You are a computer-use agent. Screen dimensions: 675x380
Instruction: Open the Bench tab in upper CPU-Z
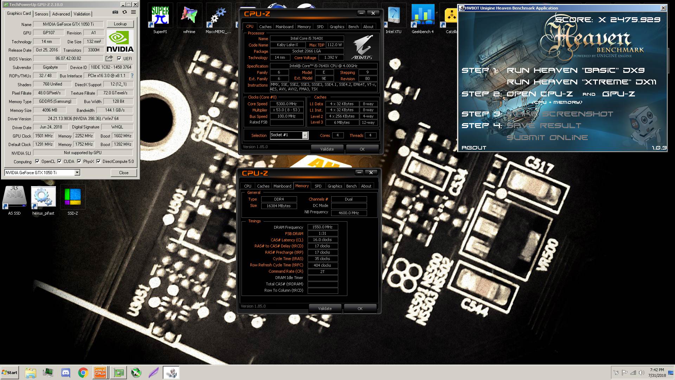[x=353, y=27]
